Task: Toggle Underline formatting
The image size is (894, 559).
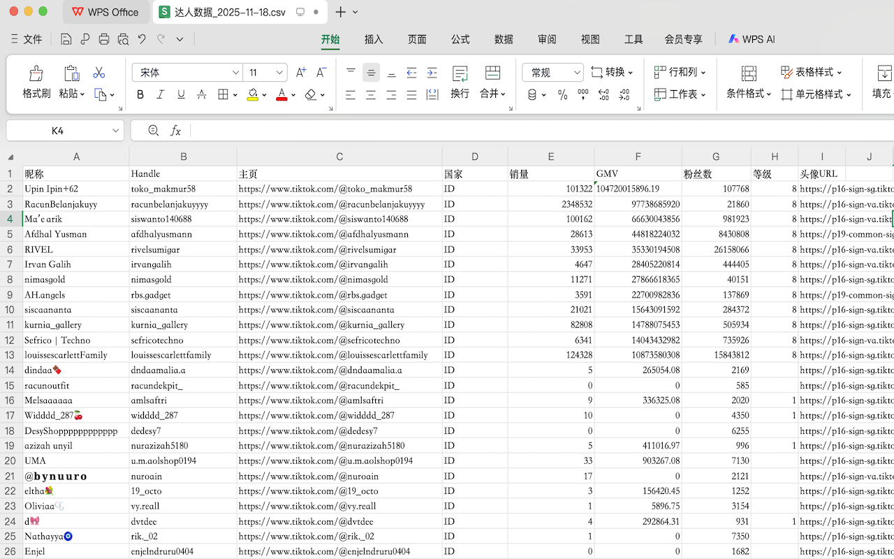Action: click(181, 94)
